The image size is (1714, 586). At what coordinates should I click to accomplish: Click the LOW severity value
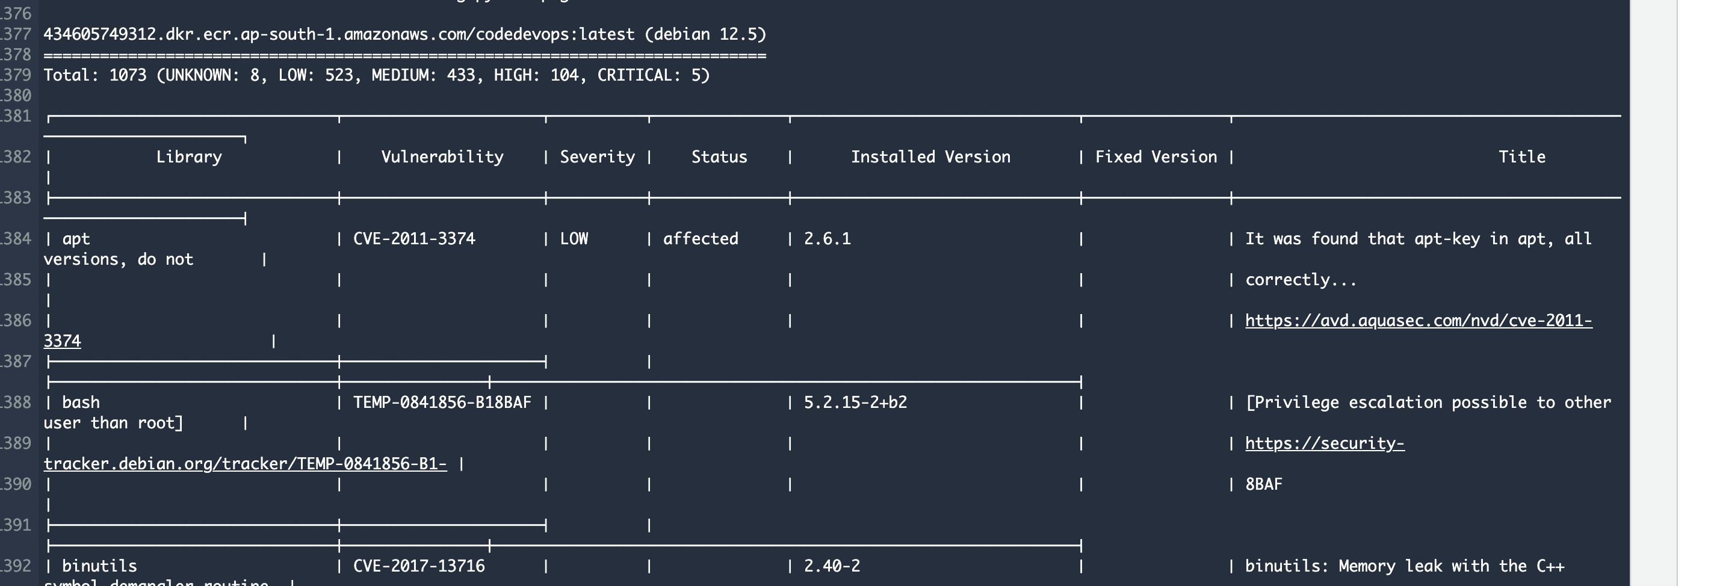point(574,239)
